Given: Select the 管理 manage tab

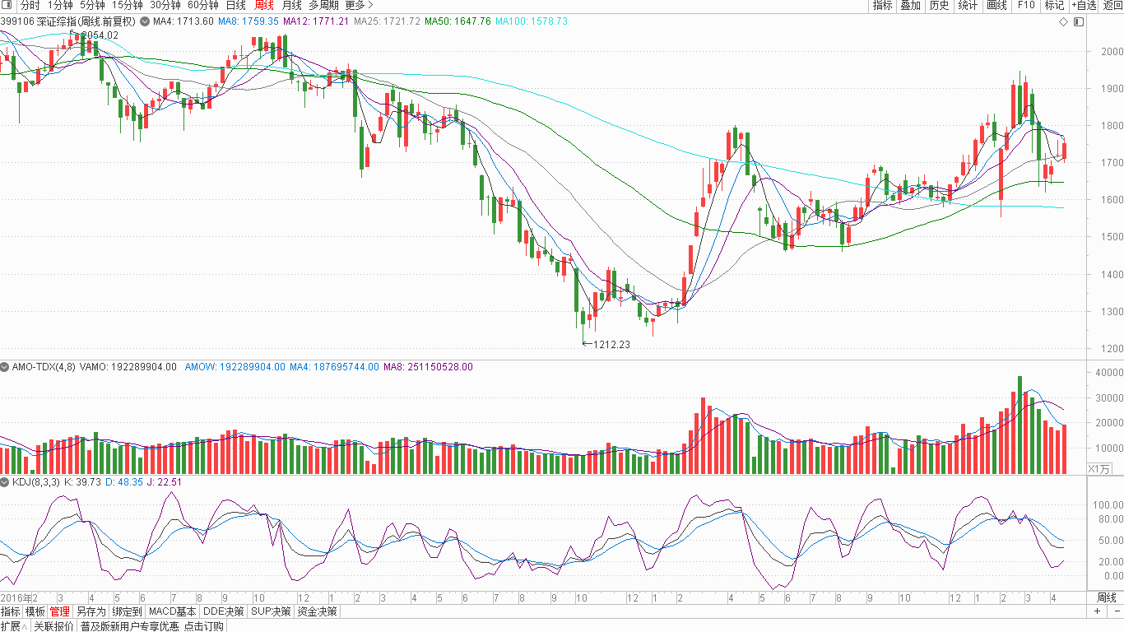Looking at the screenshot, I should tap(60, 611).
